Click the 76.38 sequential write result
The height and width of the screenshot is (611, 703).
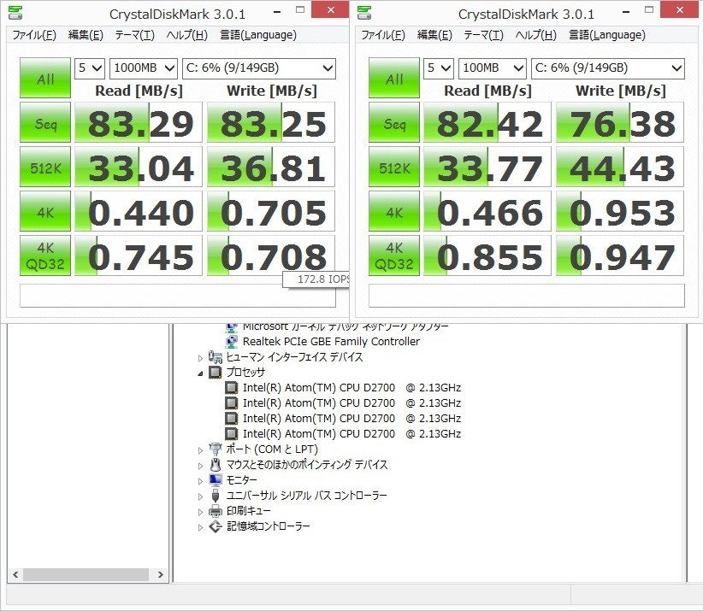[620, 122]
